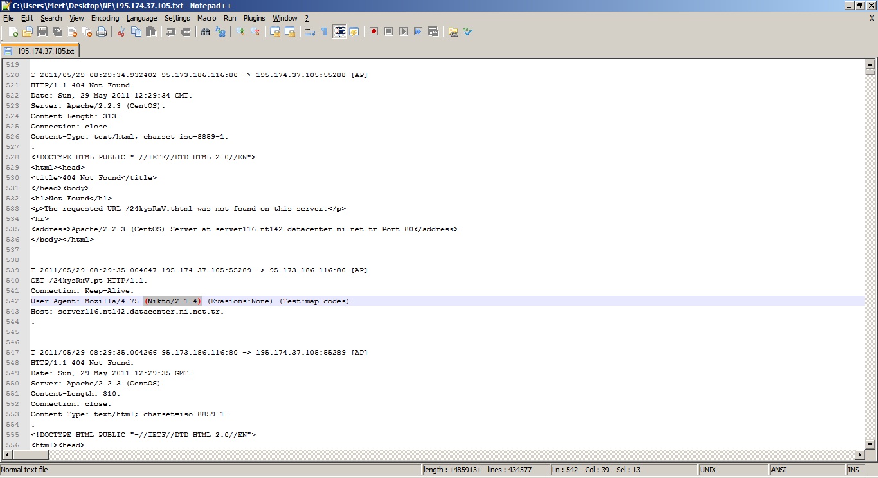The width and height of the screenshot is (878, 478).
Task: Click the Save file toolbar icon
Action: (x=42, y=31)
